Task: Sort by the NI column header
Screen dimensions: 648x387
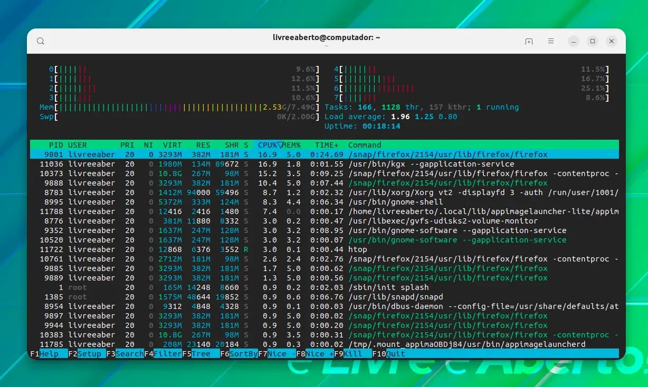Action: [148, 145]
